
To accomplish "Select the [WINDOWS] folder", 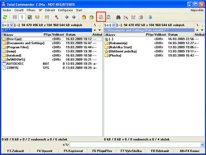I will pos(52,60).
